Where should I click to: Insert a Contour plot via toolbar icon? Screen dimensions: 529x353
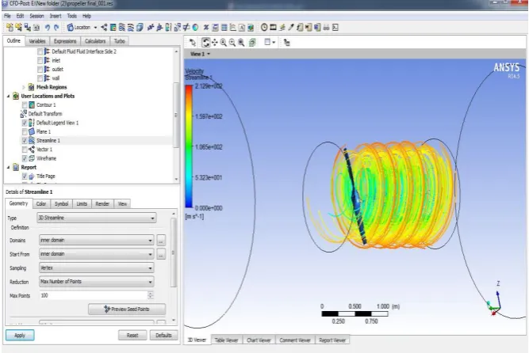pyautogui.click(x=113, y=27)
